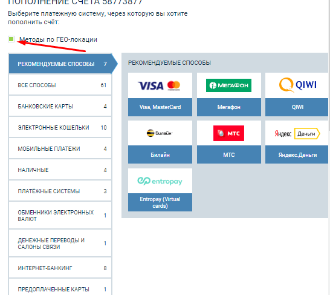
Task: Switch to the All methods category
Action: (x=60, y=85)
